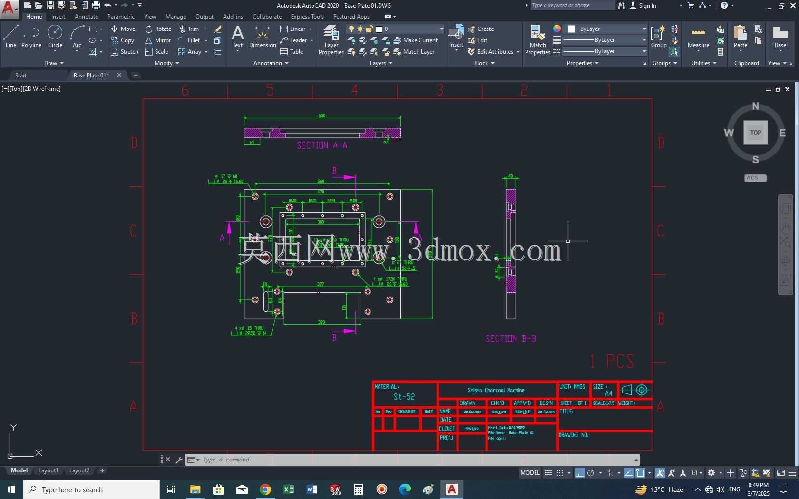799x499 pixels.
Task: Click Match Properties tool
Action: pos(537,40)
